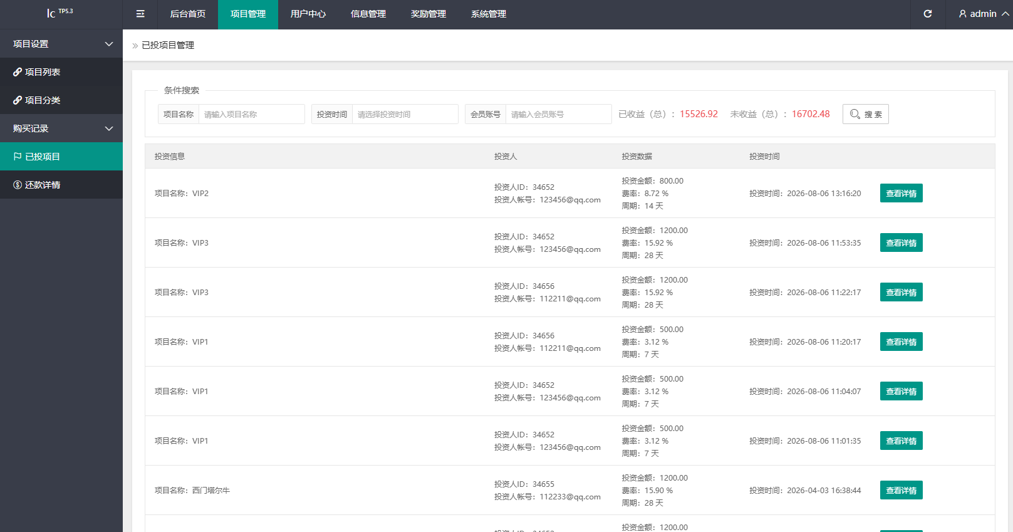Viewport: 1013px width, 532px height.
Task: Click the lc TP5.3 logo
Action: click(60, 13)
